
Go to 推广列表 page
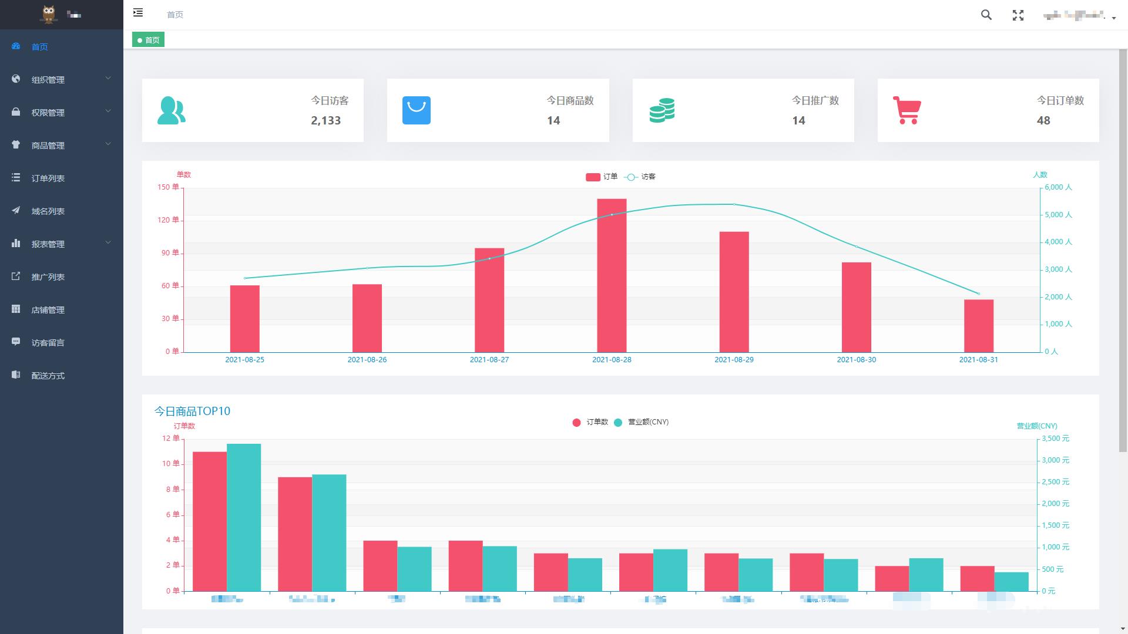pyautogui.click(x=48, y=276)
